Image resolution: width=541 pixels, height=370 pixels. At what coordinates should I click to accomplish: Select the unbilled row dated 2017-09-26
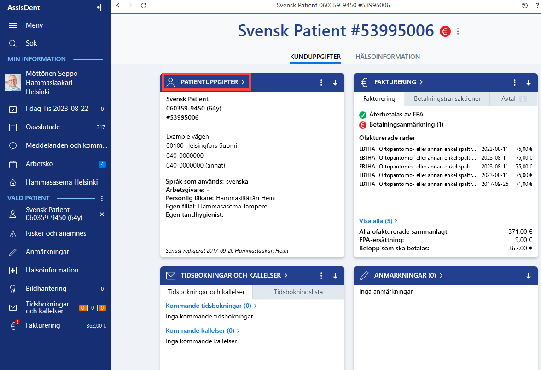coord(445,184)
